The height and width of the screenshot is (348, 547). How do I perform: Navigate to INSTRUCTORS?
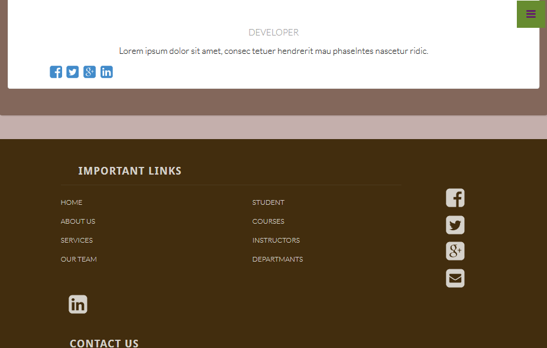click(x=276, y=240)
